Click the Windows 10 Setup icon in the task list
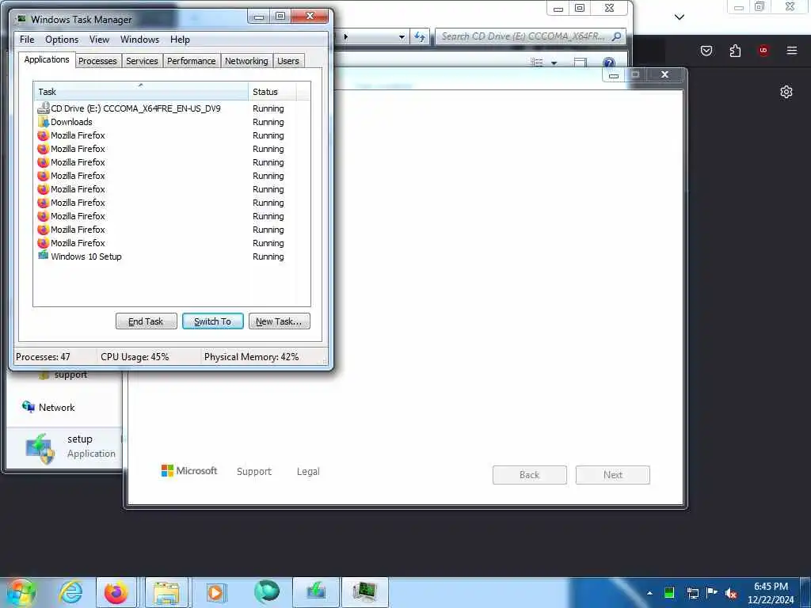 [44, 256]
